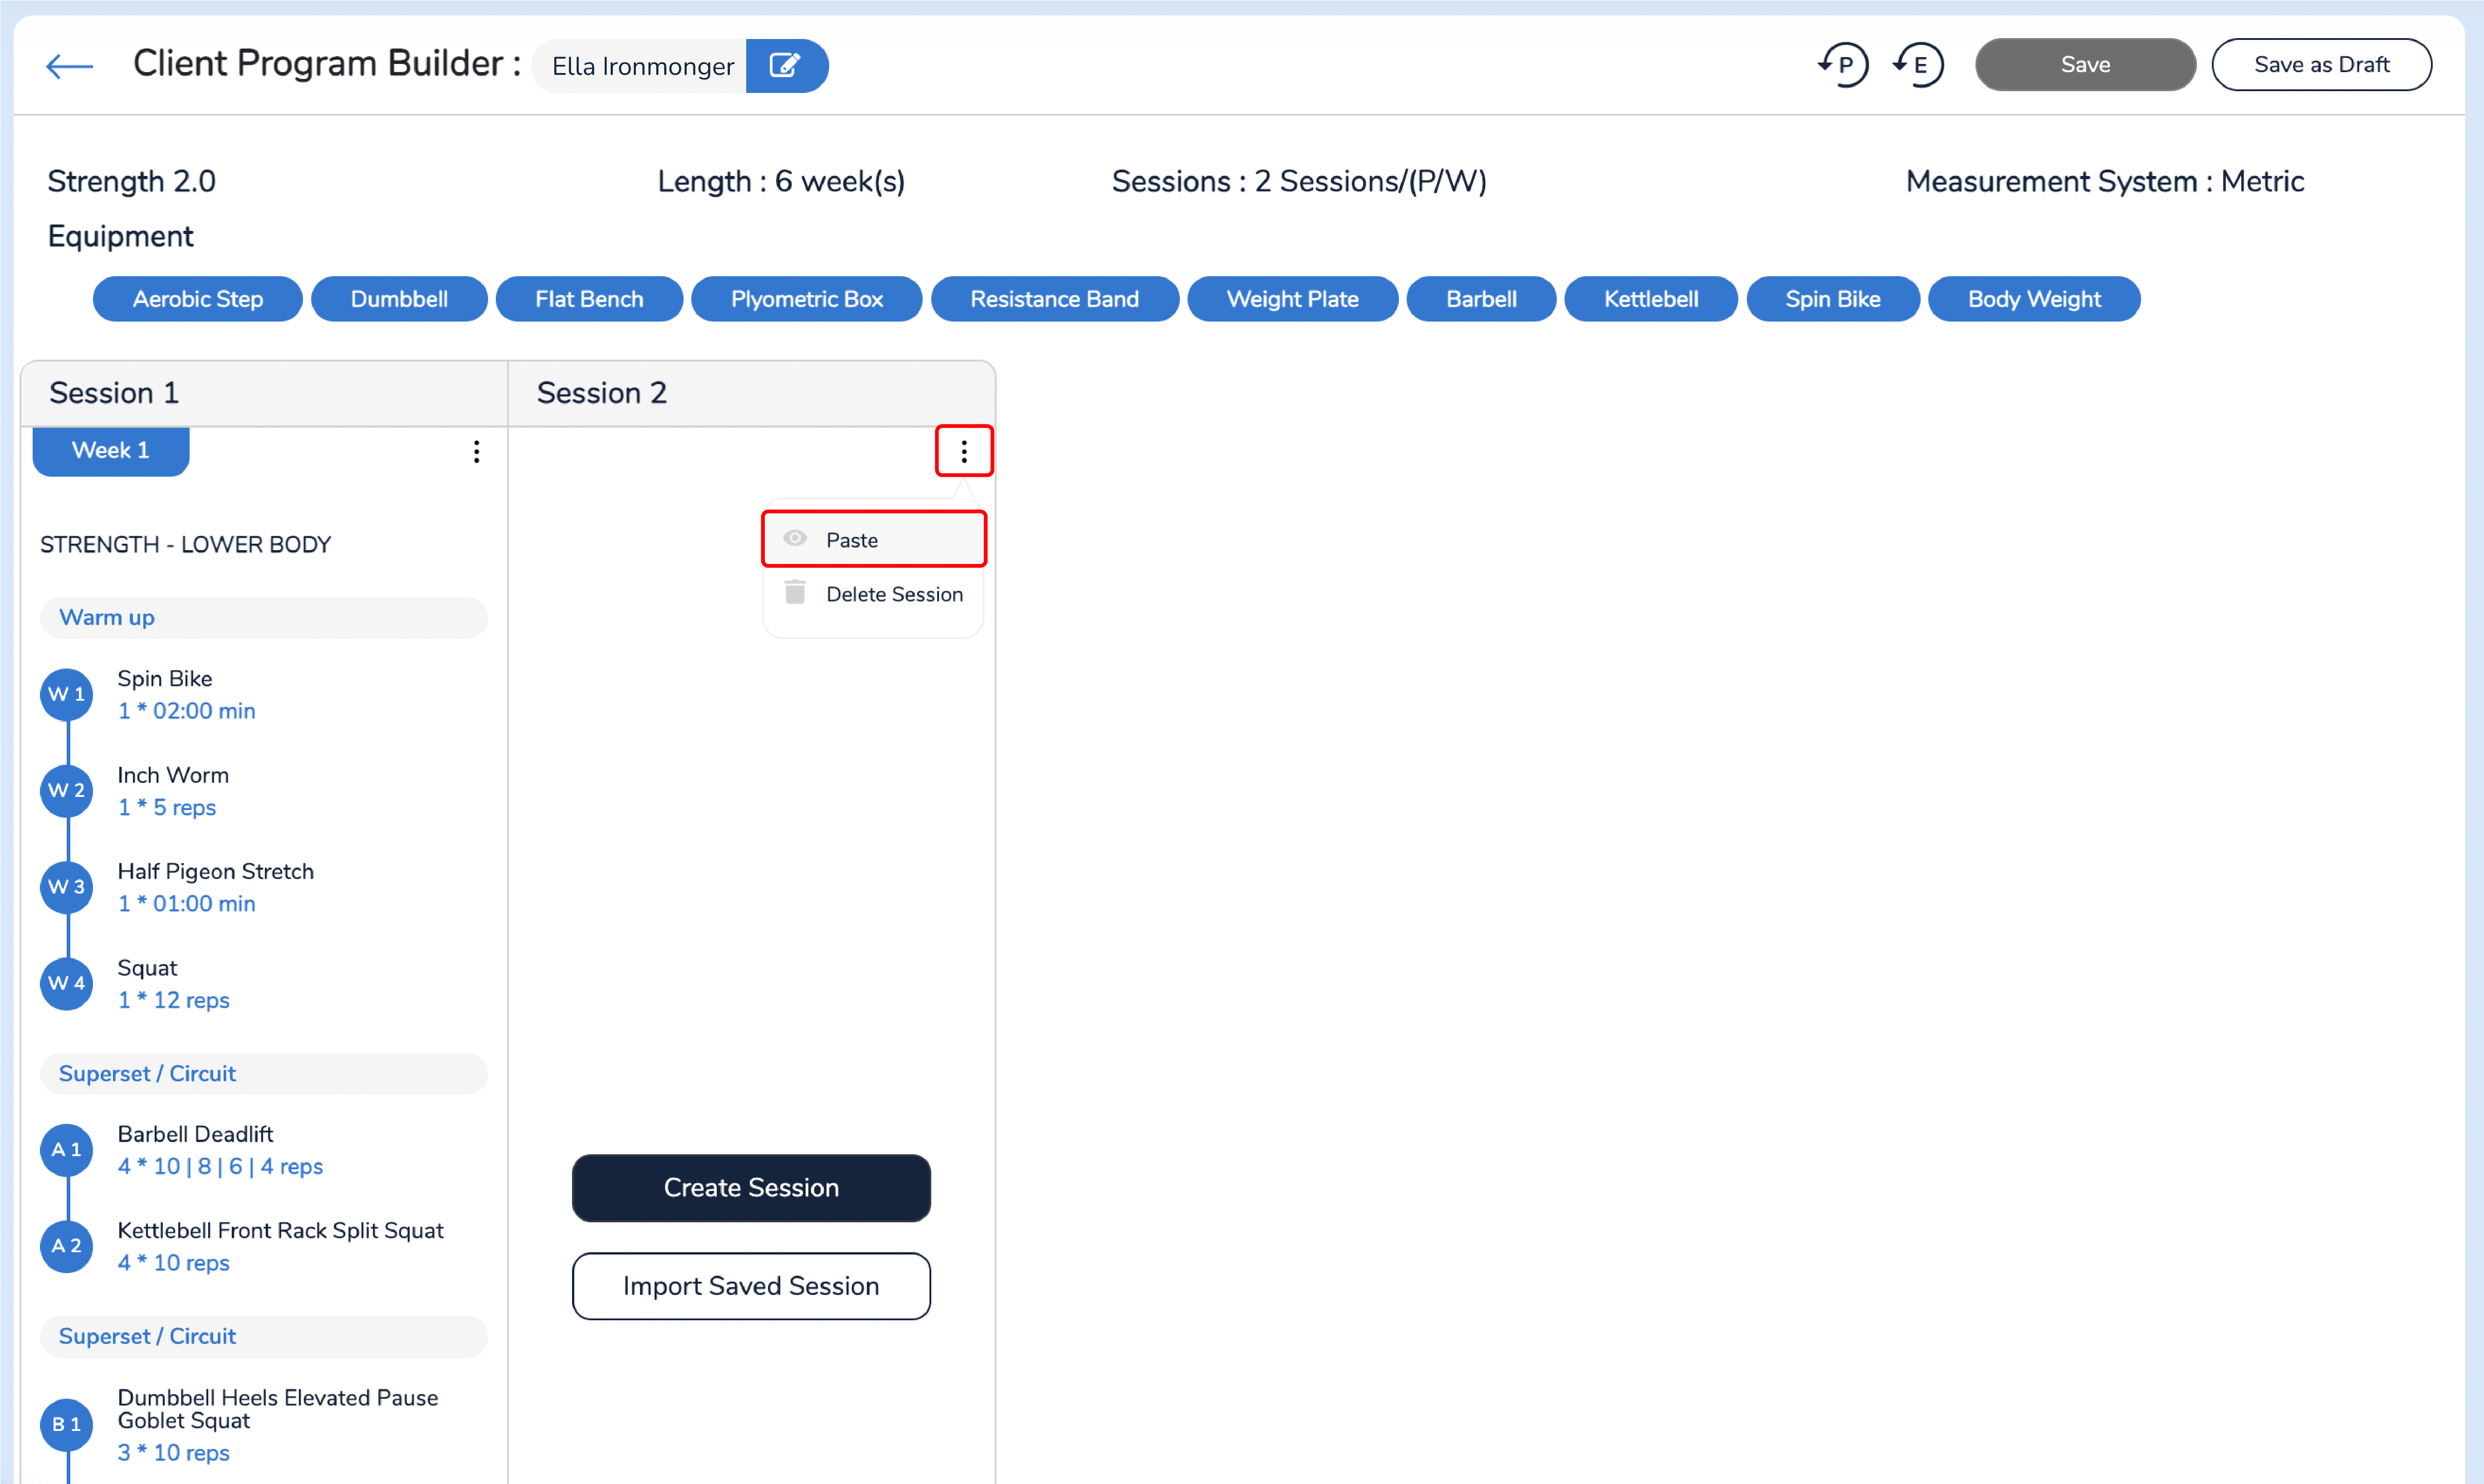
Task: Click Dumbbell Heels Elevated Pause Goblet Squat
Action: click(278, 1409)
